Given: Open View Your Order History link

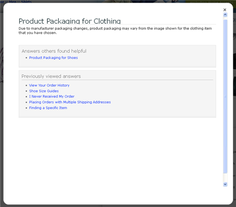Looking at the screenshot, I should point(49,85).
